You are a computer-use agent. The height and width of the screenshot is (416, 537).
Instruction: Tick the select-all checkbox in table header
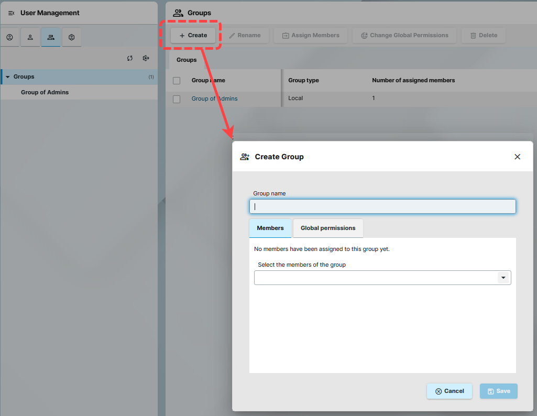(x=177, y=81)
